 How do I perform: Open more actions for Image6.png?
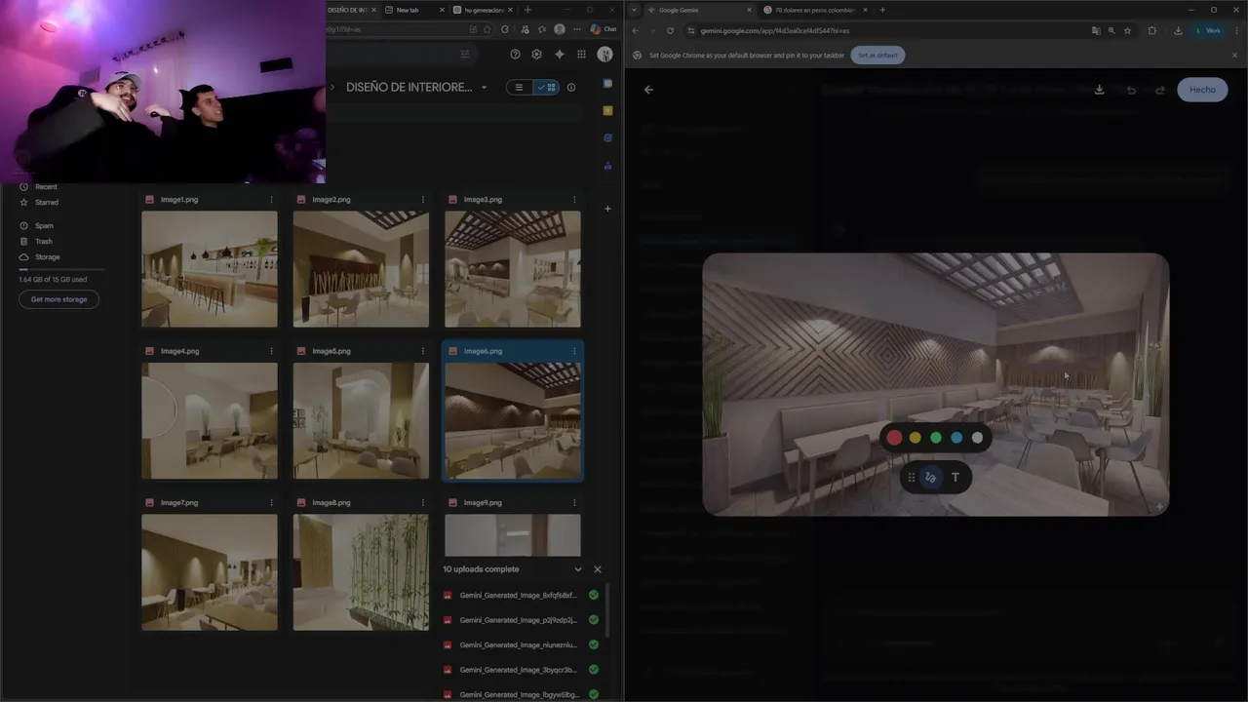click(x=574, y=351)
